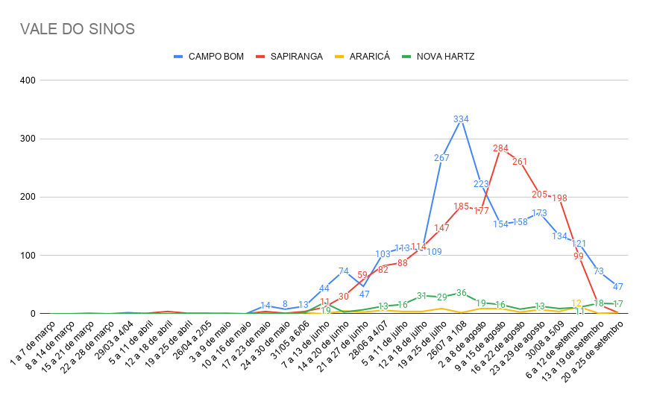Click the 267 blue data label
The width and height of the screenshot is (648, 401).
[x=441, y=158]
